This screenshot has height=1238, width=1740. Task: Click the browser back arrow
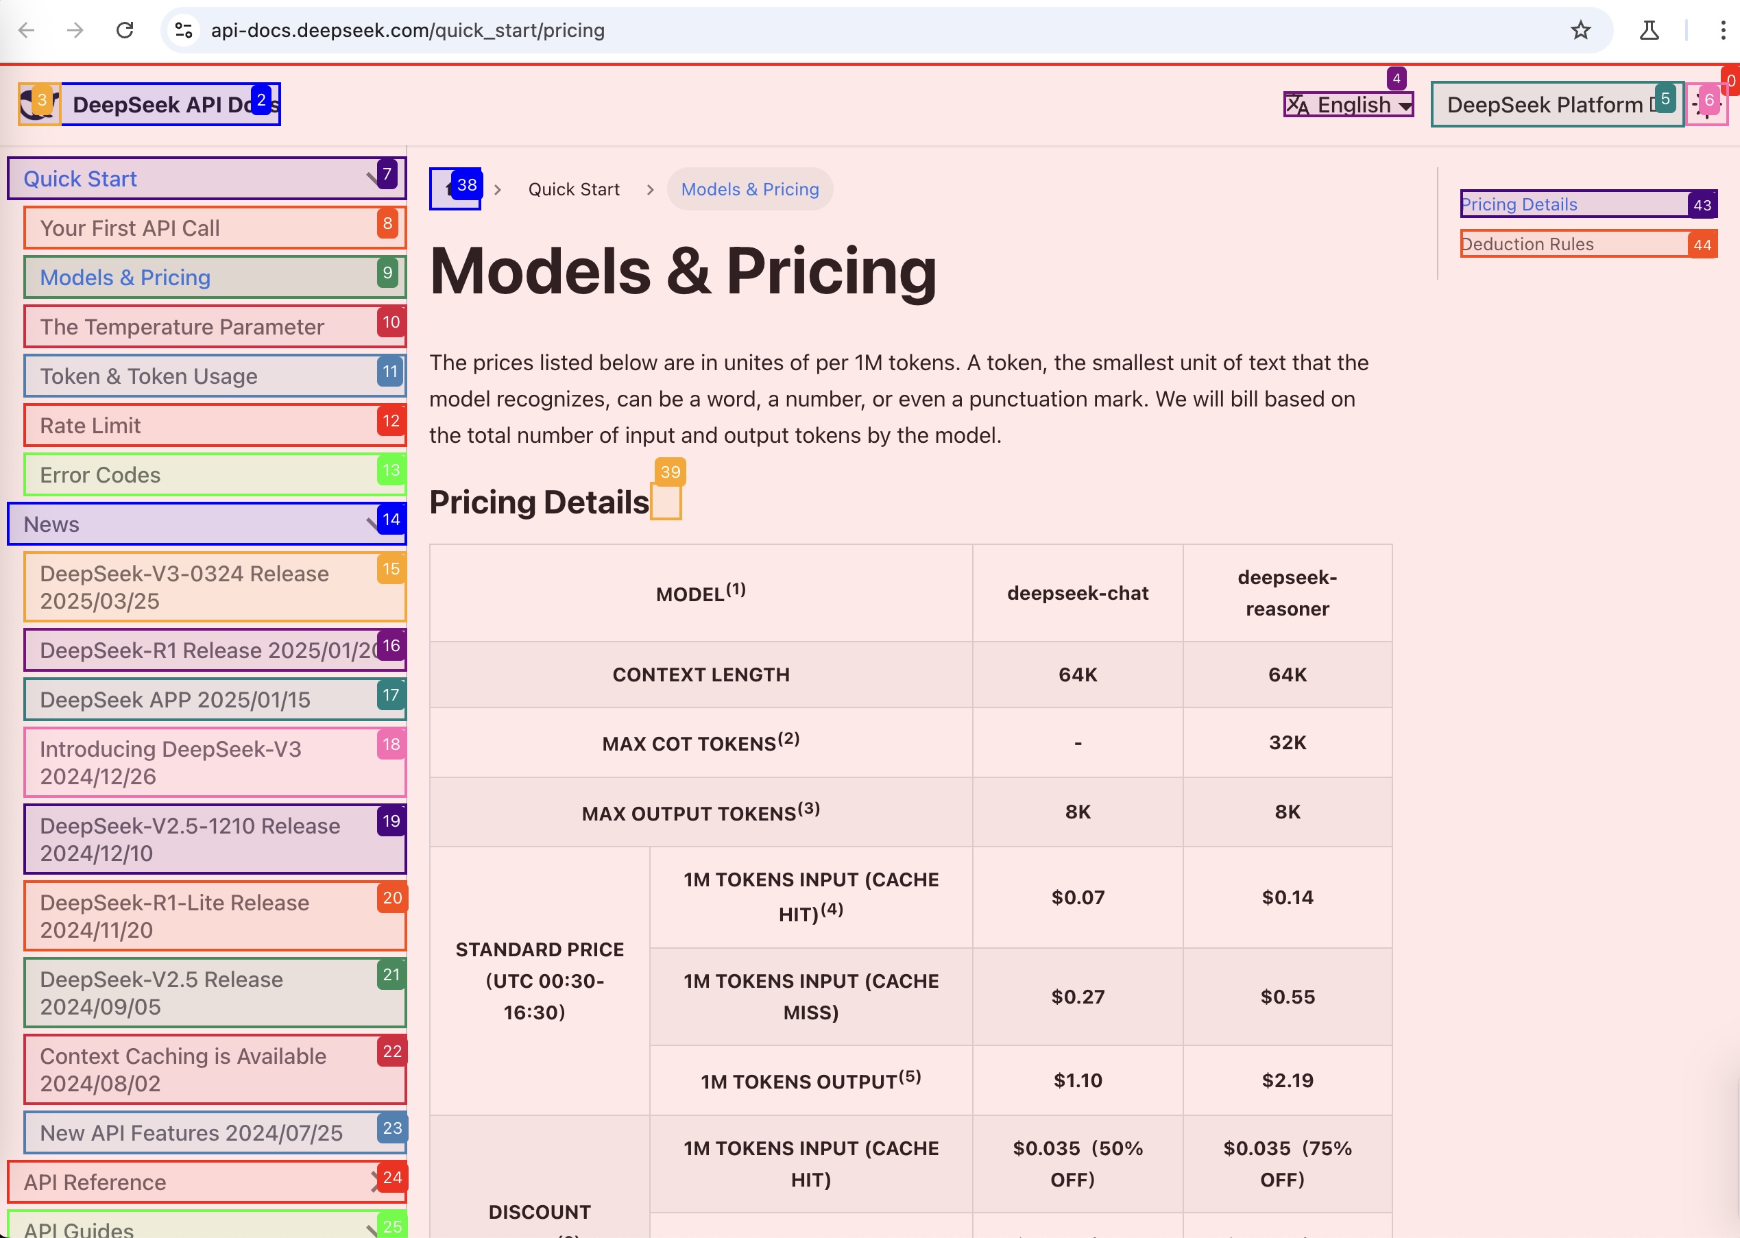tap(27, 30)
